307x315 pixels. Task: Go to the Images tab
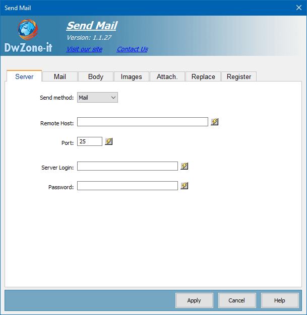[x=132, y=76]
